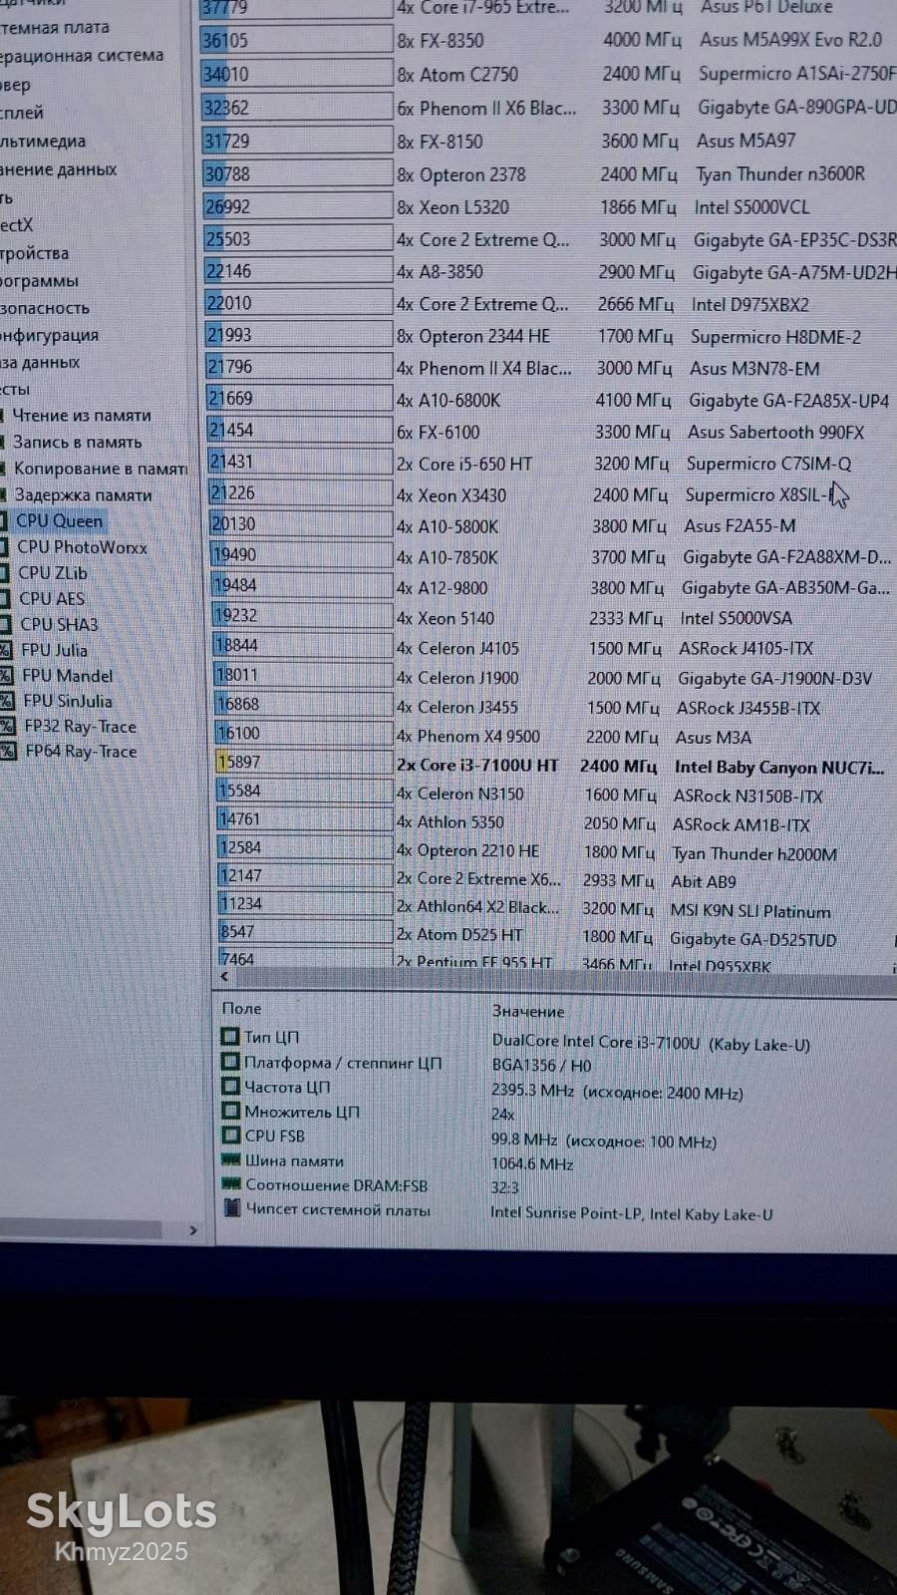Click the memory icon beside Шина памяти
This screenshot has width=897, height=1595.
coord(231,1159)
